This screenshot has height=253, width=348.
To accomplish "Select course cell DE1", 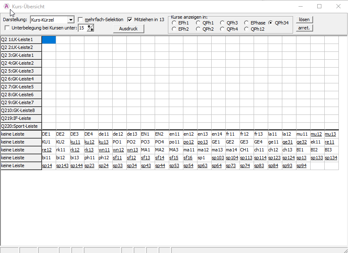I will [x=49, y=134].
